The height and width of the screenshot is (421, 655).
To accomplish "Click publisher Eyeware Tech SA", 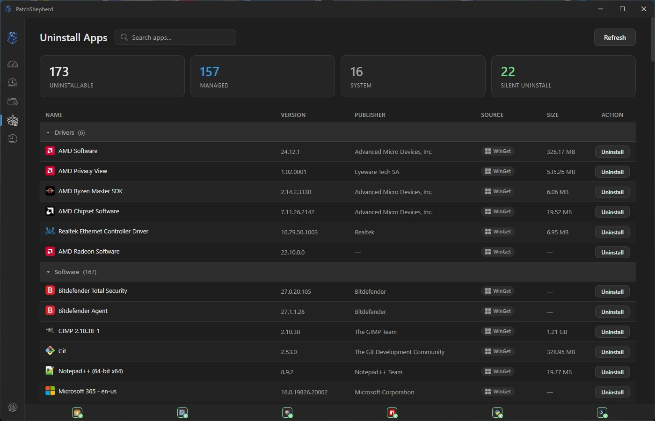I will click(x=377, y=172).
